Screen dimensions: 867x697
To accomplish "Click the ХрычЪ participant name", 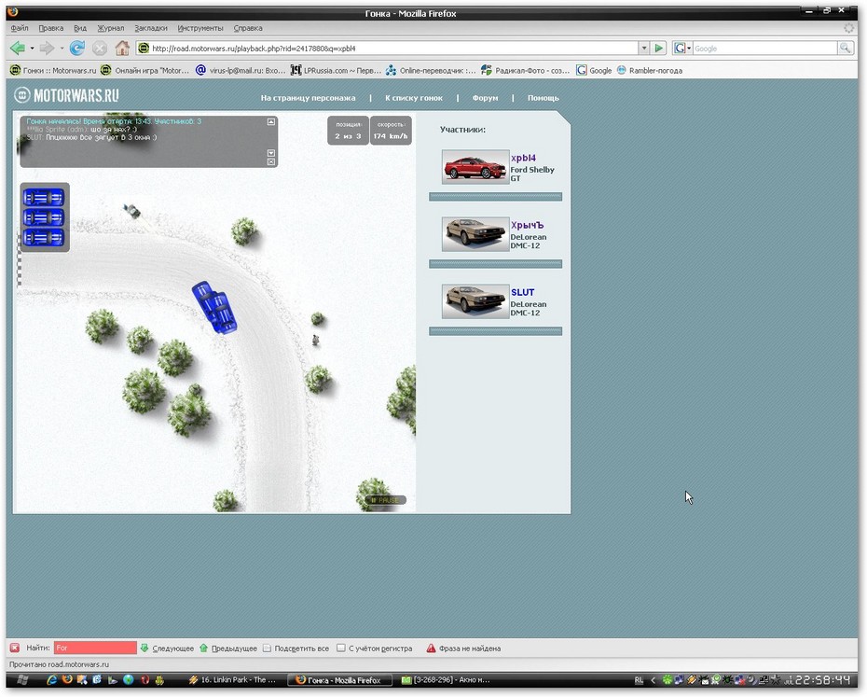I will pyautogui.click(x=527, y=225).
